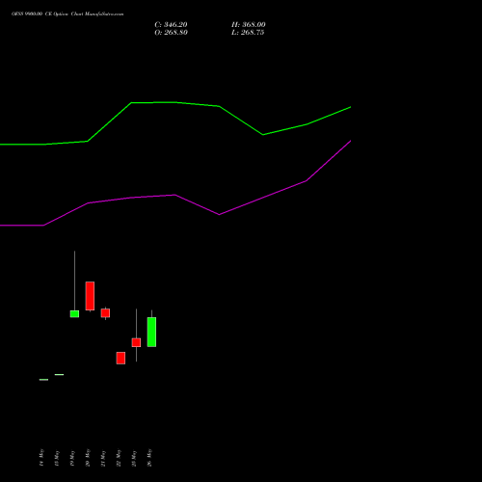482x482 pixels.
Task: Select the 22 May date label
Action: tap(119, 458)
